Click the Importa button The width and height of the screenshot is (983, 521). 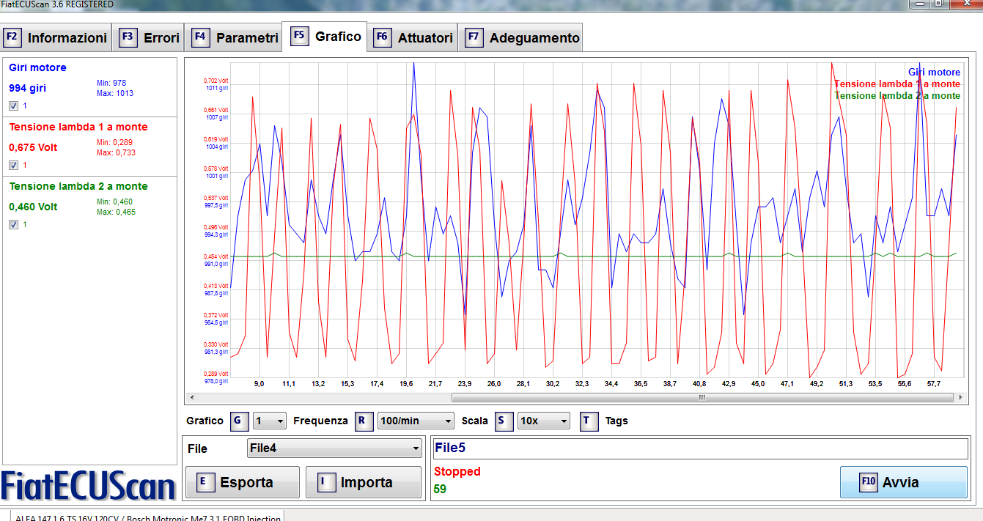coord(364,482)
